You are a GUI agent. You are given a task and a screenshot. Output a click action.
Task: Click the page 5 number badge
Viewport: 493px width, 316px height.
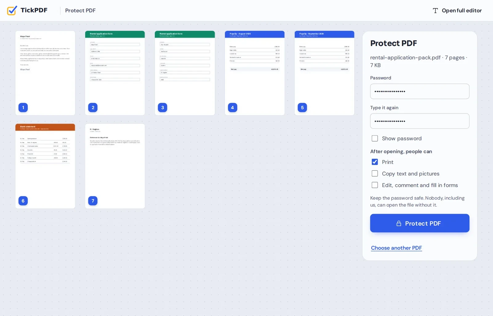[x=302, y=108]
